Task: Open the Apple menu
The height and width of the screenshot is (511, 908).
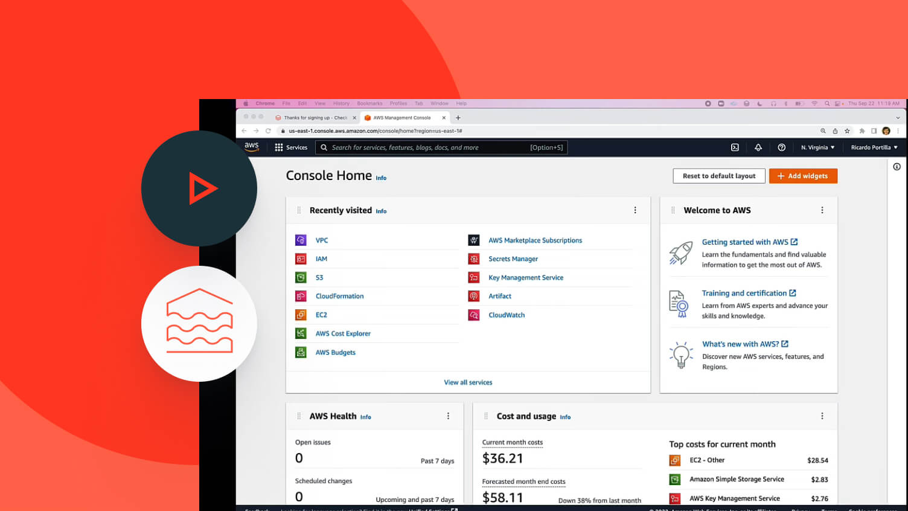Action: point(246,104)
